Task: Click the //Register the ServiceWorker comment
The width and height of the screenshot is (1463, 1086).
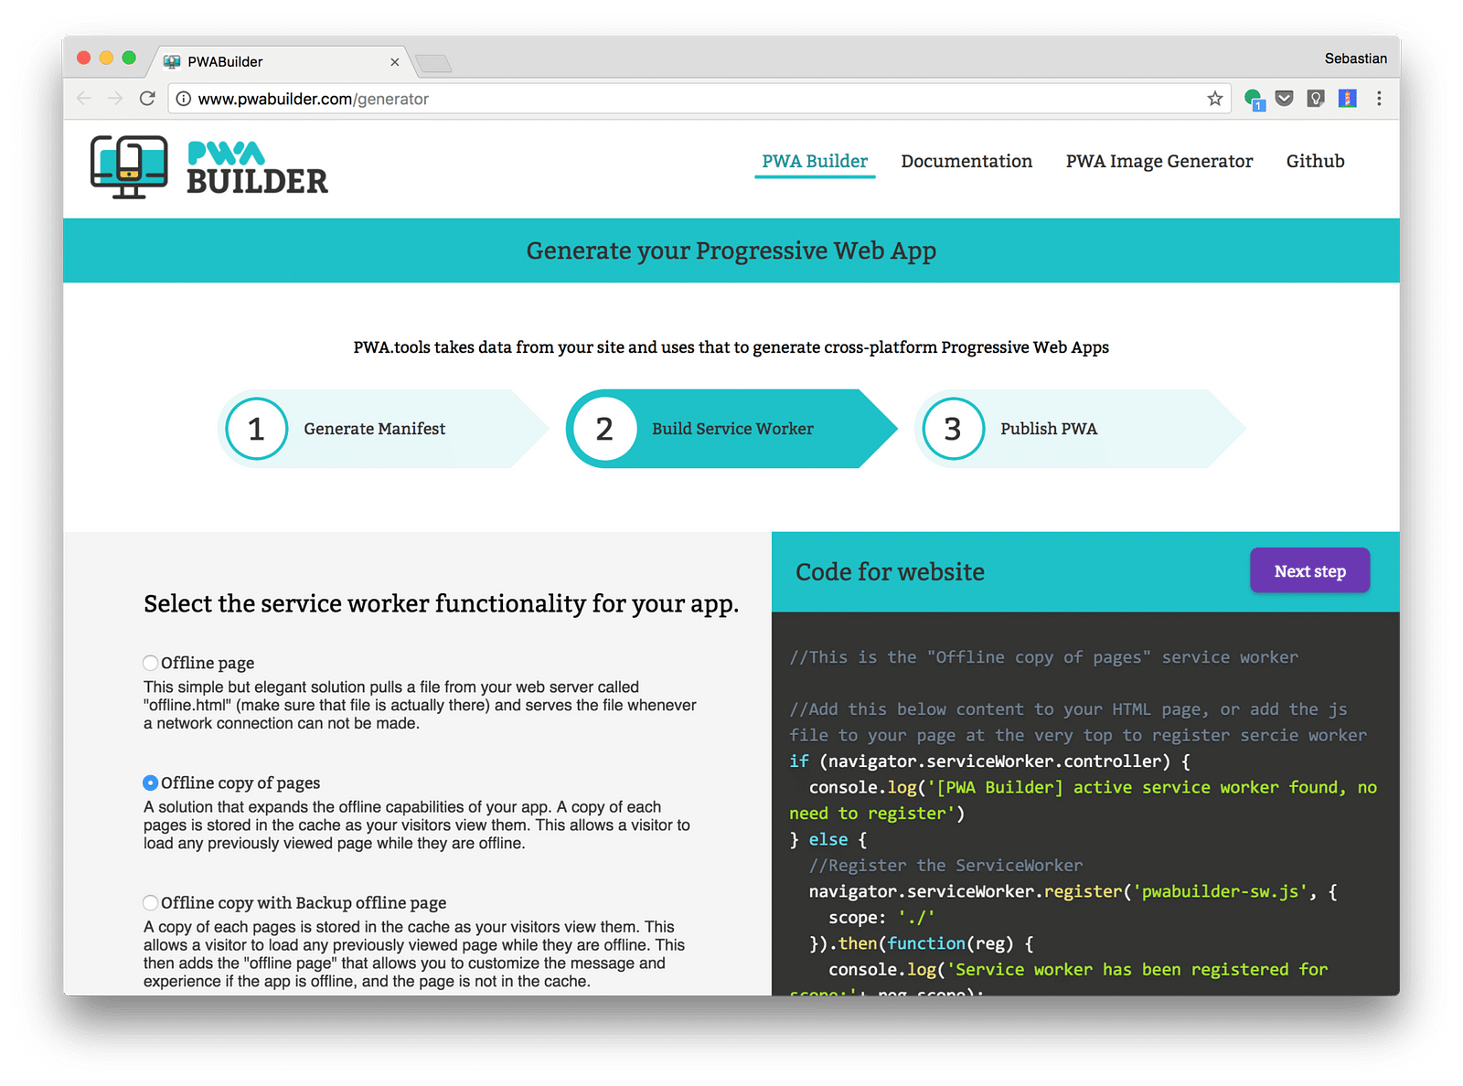Action: [x=945, y=866]
